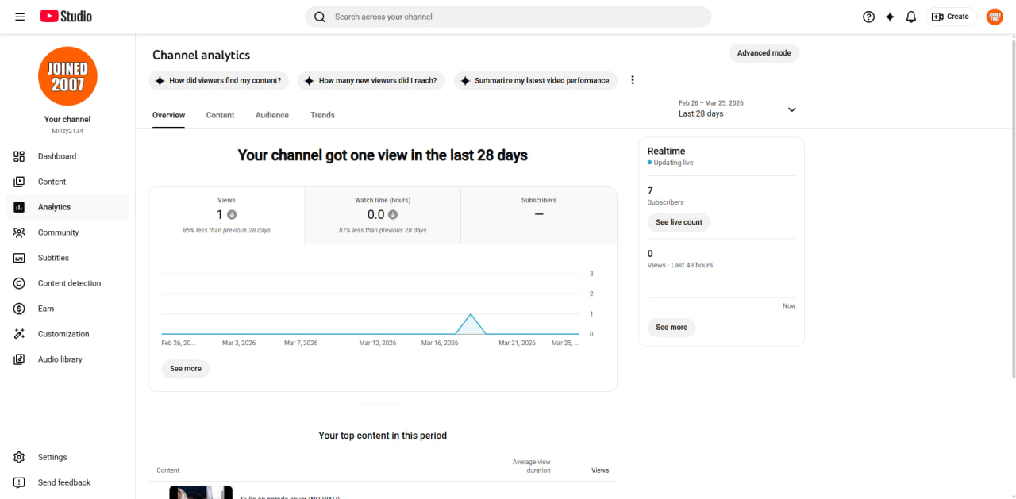
Task: Click the Earn dollar icon
Action: [x=19, y=309]
